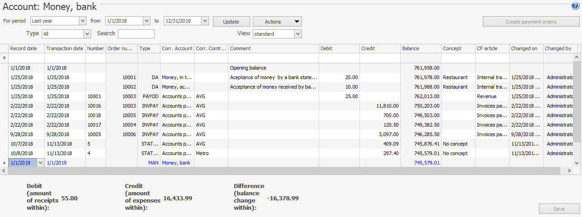
Task: Click the current row indicator arrow
Action: tap(4, 163)
